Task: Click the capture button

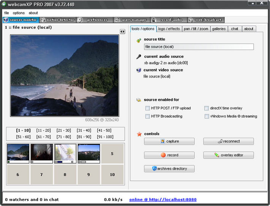Action: [169, 141]
